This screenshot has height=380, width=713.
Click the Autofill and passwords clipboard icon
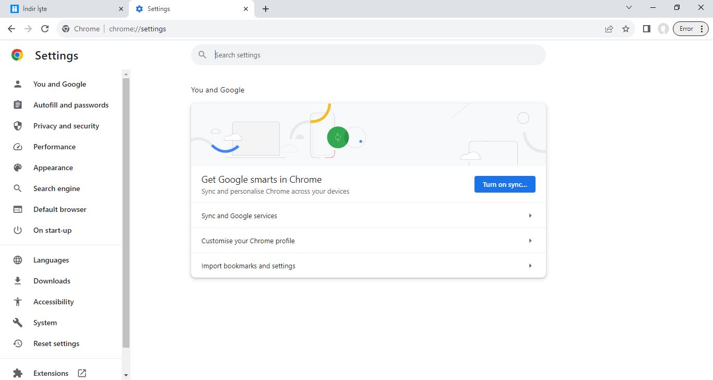click(18, 105)
